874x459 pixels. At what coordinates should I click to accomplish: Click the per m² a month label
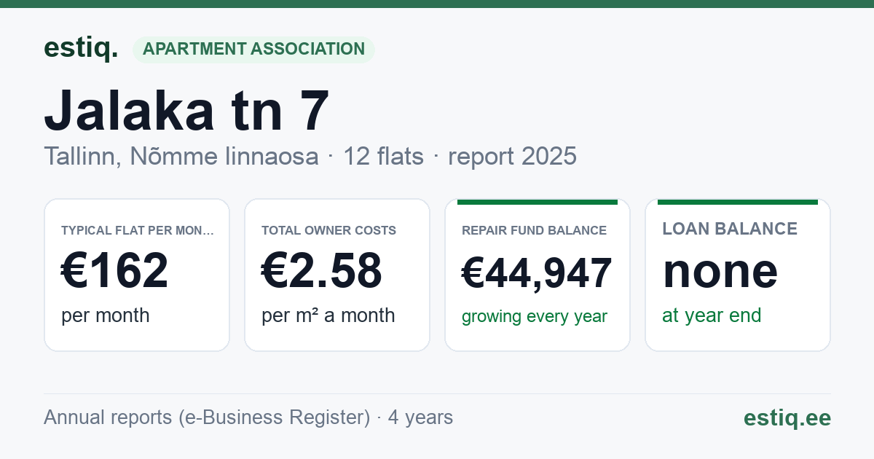tap(328, 315)
